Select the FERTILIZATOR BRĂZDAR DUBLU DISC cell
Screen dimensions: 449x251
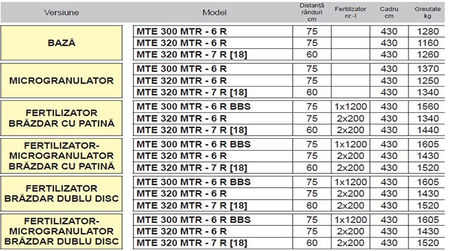click(65, 194)
